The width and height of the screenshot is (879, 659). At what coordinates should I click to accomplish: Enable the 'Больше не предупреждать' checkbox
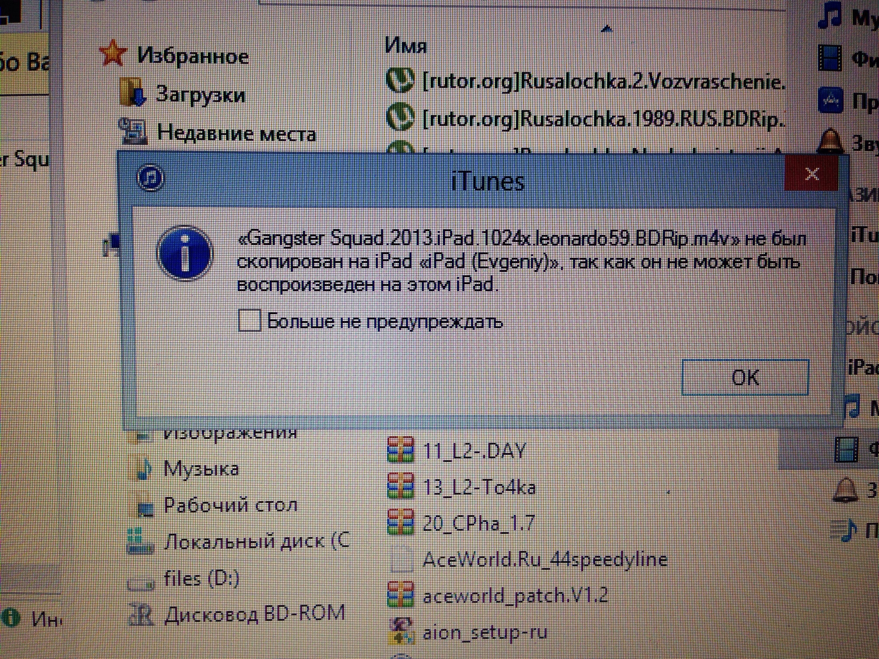pyautogui.click(x=249, y=320)
